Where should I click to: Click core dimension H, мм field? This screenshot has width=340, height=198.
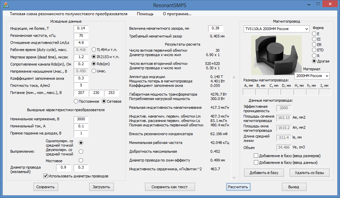pos(299,92)
